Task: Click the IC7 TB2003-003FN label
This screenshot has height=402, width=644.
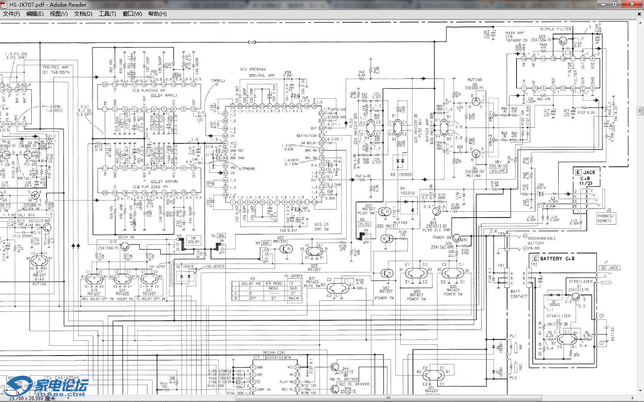Action: click(x=272, y=357)
